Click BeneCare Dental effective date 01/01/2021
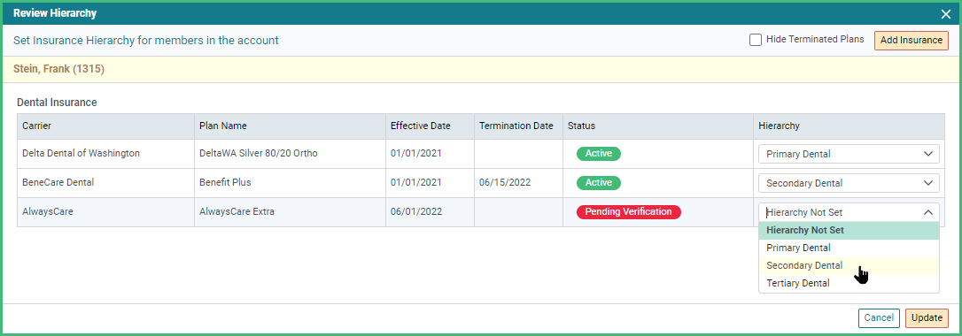This screenshot has width=962, height=336. [x=416, y=182]
